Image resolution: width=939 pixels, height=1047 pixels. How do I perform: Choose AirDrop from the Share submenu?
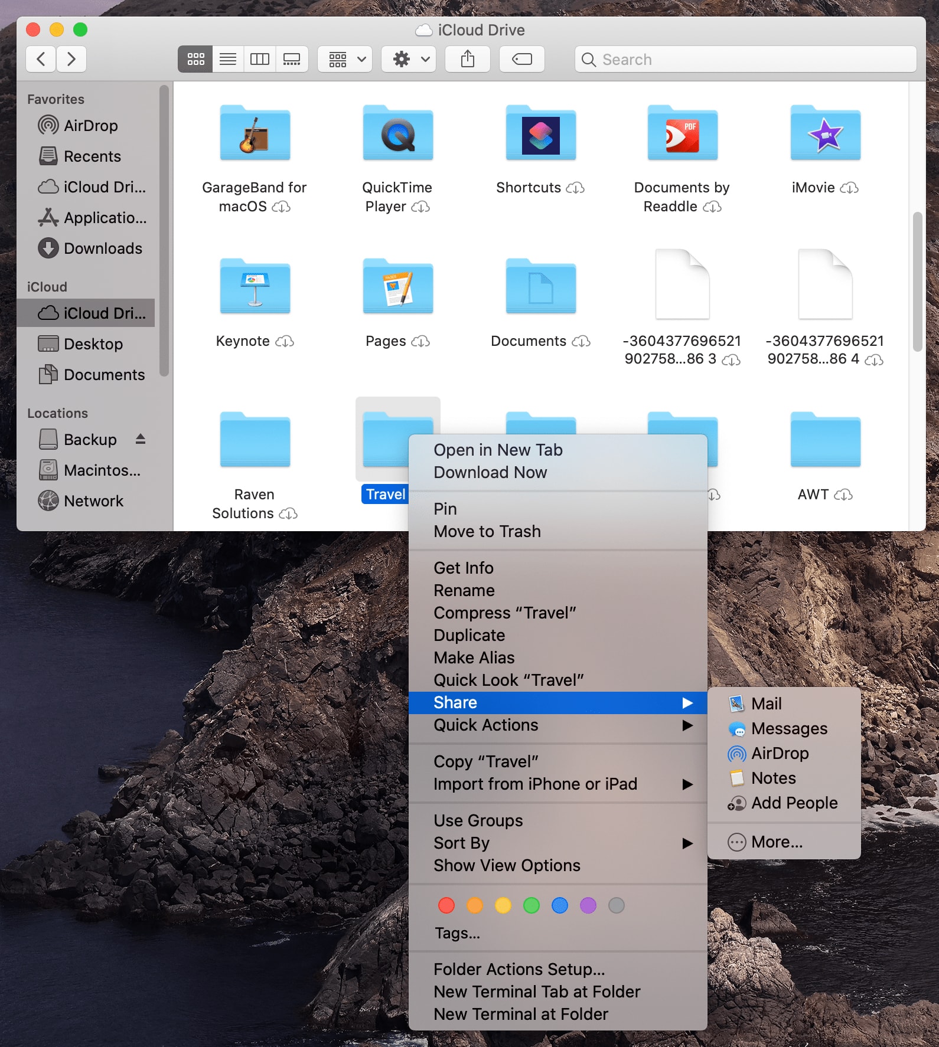pos(780,753)
